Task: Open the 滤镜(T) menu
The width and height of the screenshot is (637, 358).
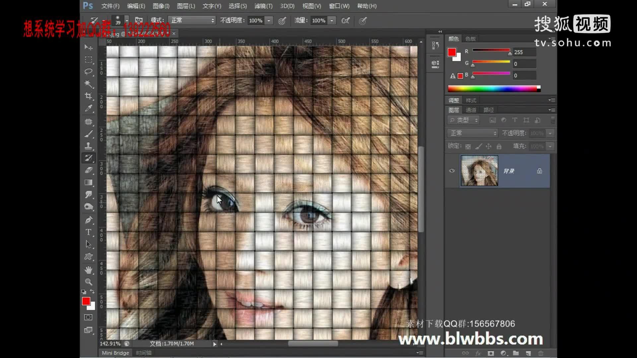Action: coord(263,6)
